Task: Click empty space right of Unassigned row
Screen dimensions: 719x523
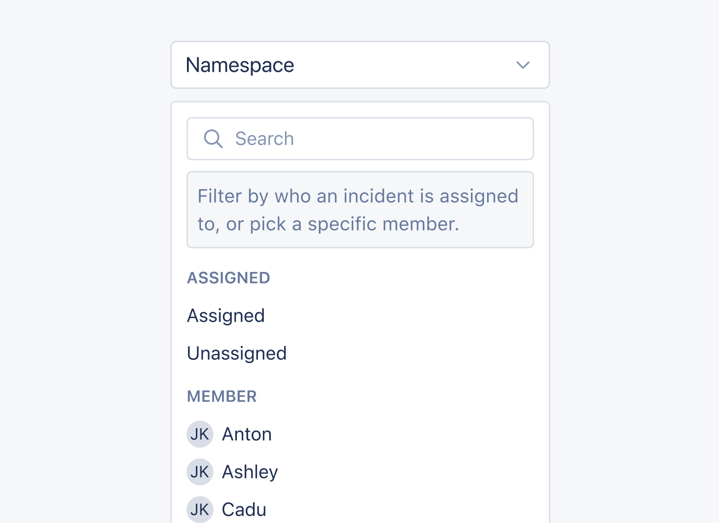Action: (x=410, y=354)
